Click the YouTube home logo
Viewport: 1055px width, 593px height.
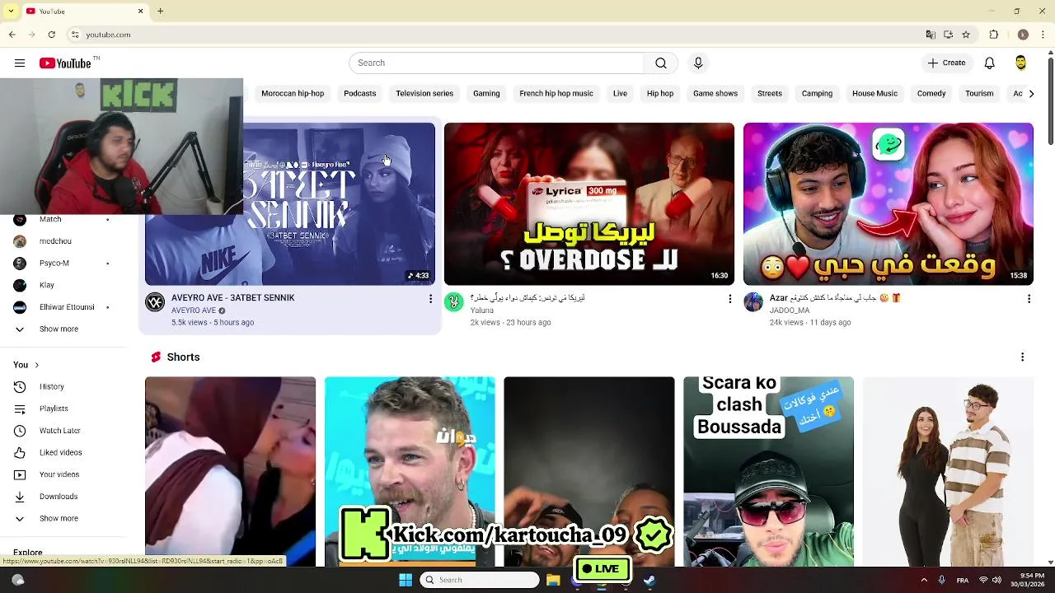pyautogui.click(x=65, y=63)
